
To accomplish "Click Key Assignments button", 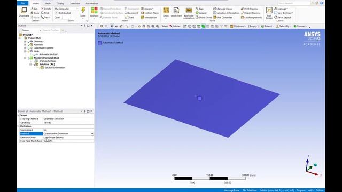I will (x=251, y=18).
